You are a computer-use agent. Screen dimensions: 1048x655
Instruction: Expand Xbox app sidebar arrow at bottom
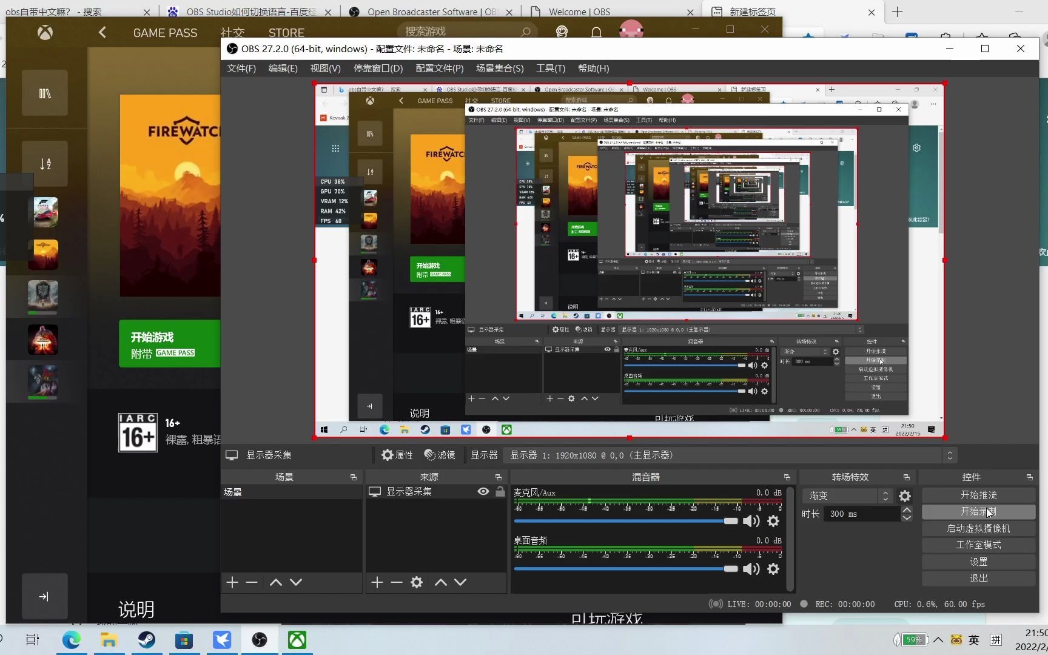coord(44,596)
